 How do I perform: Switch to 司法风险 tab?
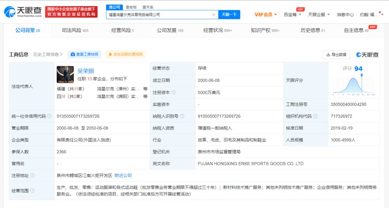coord(75,30)
